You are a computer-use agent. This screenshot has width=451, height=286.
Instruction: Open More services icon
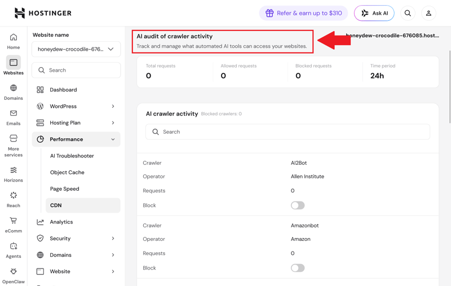tap(13, 138)
